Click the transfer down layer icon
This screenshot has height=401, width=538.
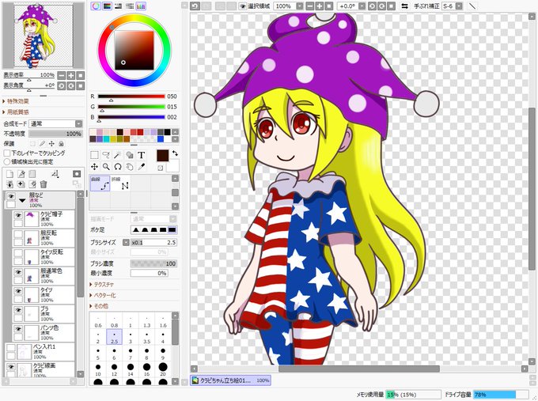tap(10, 184)
